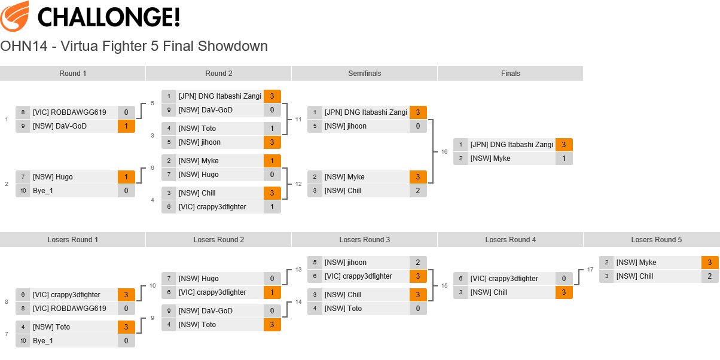Click the [NSW] Myke orange score in Losers Round 5
This screenshot has width=720, height=360.
(710, 263)
